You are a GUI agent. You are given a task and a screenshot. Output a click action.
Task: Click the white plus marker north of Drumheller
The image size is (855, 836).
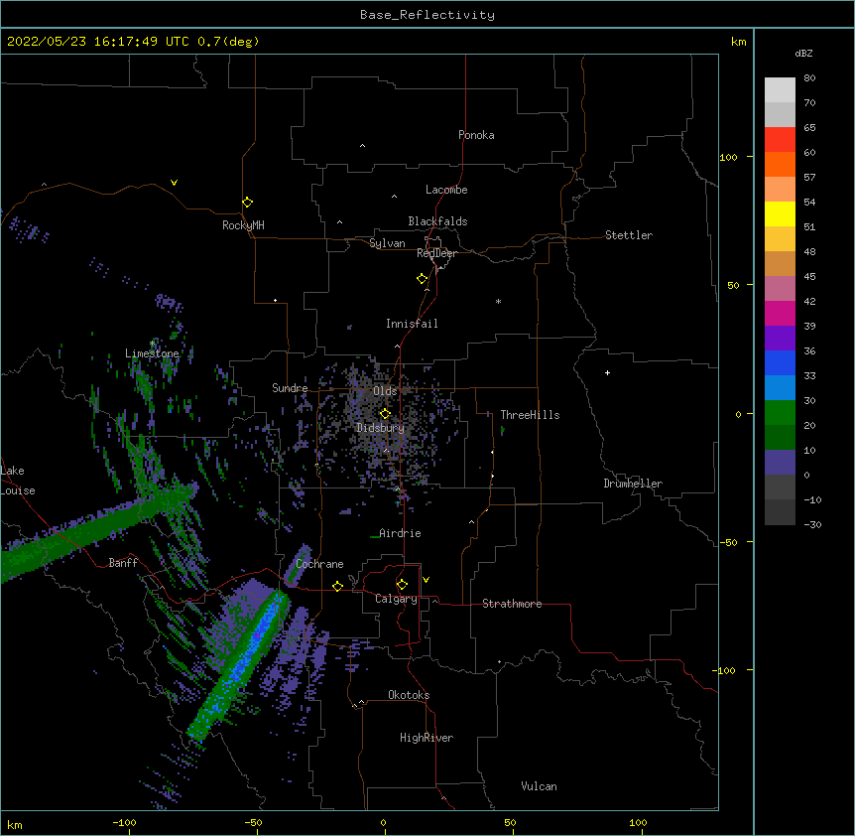point(607,372)
